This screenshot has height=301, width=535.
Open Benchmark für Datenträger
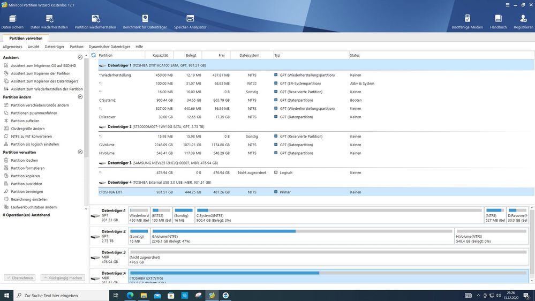pyautogui.click(x=145, y=21)
